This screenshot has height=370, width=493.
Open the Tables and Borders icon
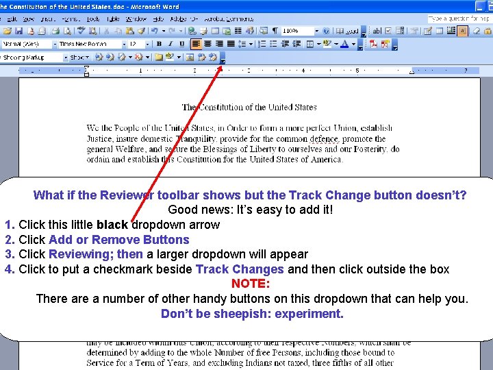coord(204,31)
